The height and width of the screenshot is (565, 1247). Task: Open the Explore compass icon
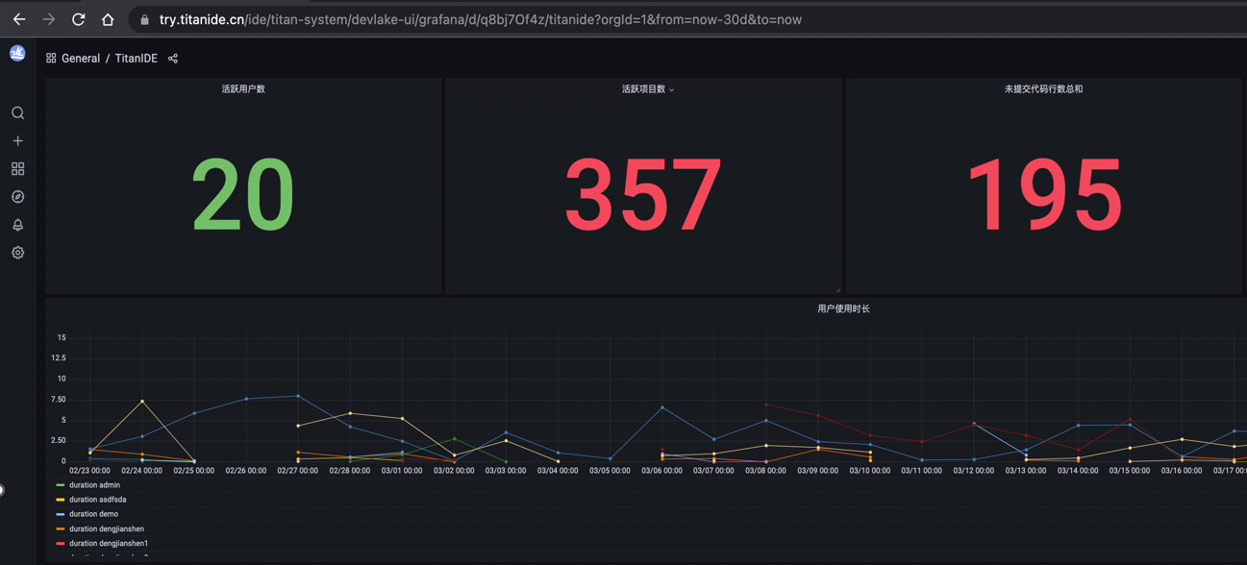[x=17, y=197]
